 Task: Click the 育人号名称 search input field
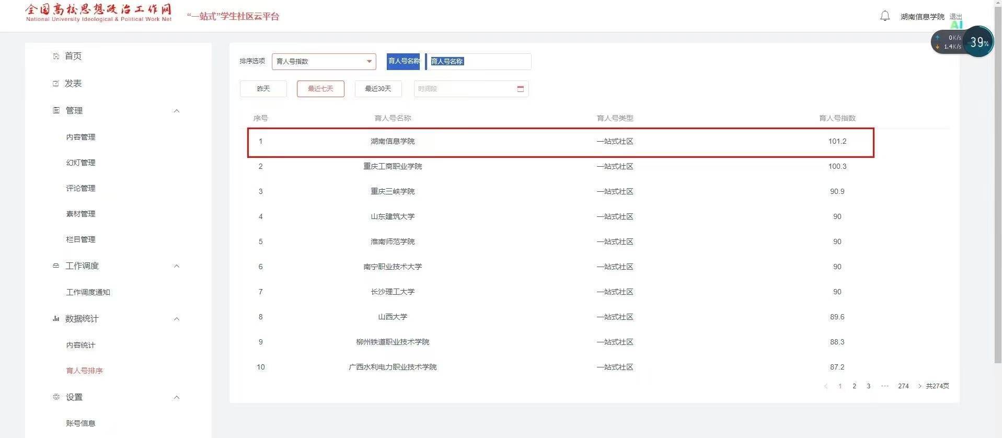tap(479, 61)
